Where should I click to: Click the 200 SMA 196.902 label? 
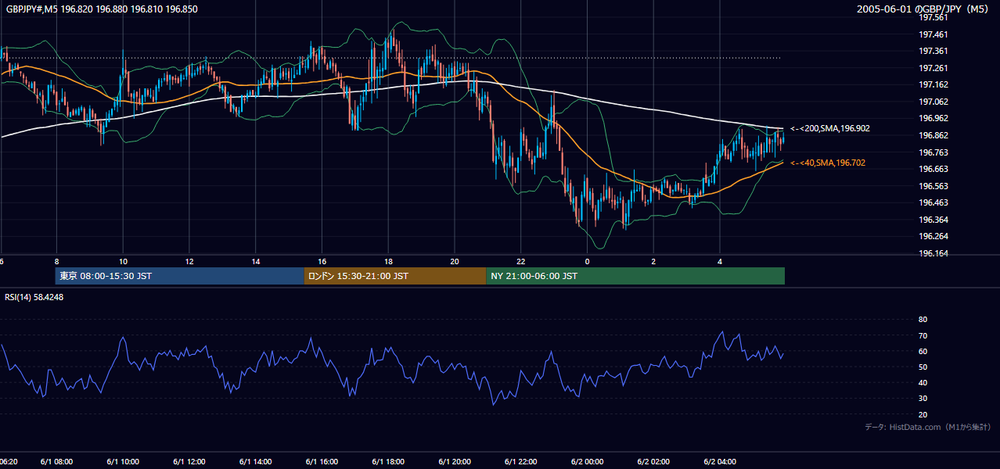click(830, 128)
